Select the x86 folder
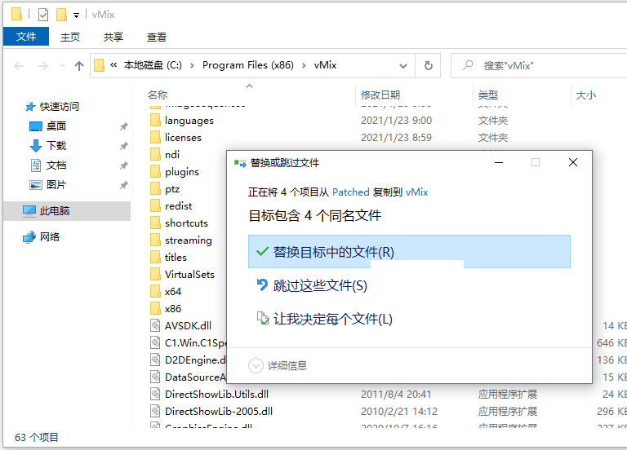This screenshot has width=627, height=450. (173, 309)
